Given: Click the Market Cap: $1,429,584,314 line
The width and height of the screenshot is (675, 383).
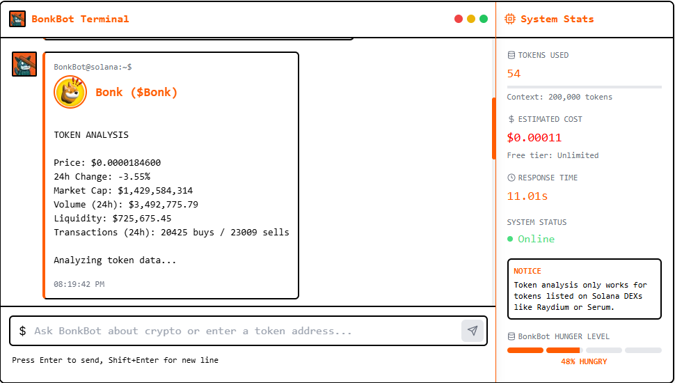Looking at the screenshot, I should (123, 190).
